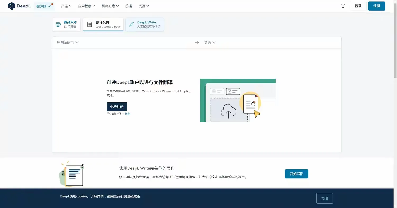Expand the 资源 menu
This screenshot has height=208, width=397.
tap(143, 6)
